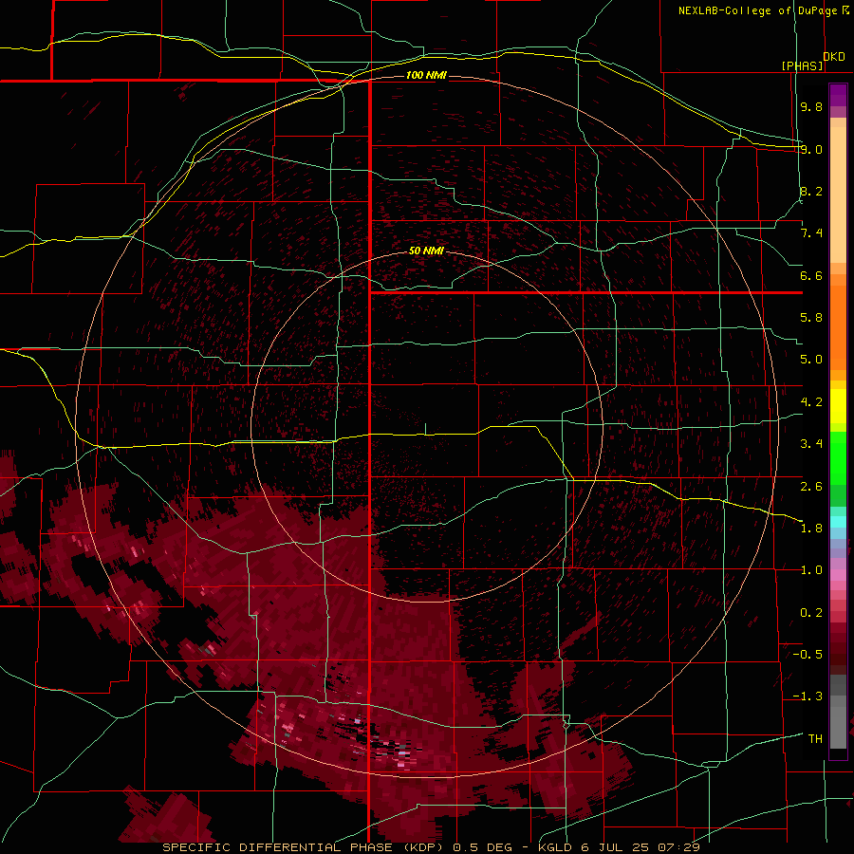
Task: Click the 0.5 DEG elevation text
Action: [x=483, y=847]
